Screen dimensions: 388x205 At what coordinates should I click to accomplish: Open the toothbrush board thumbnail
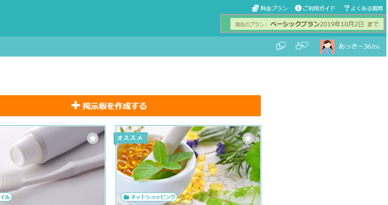[x=52, y=165]
